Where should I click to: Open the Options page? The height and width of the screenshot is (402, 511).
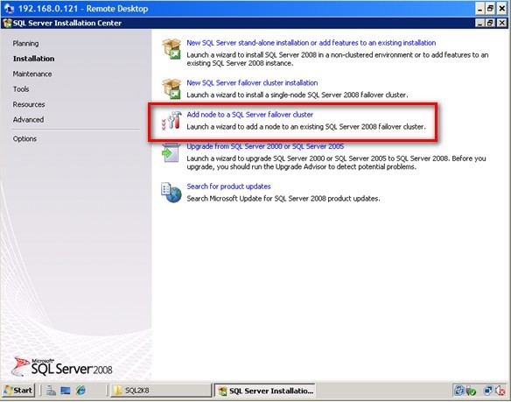point(24,138)
